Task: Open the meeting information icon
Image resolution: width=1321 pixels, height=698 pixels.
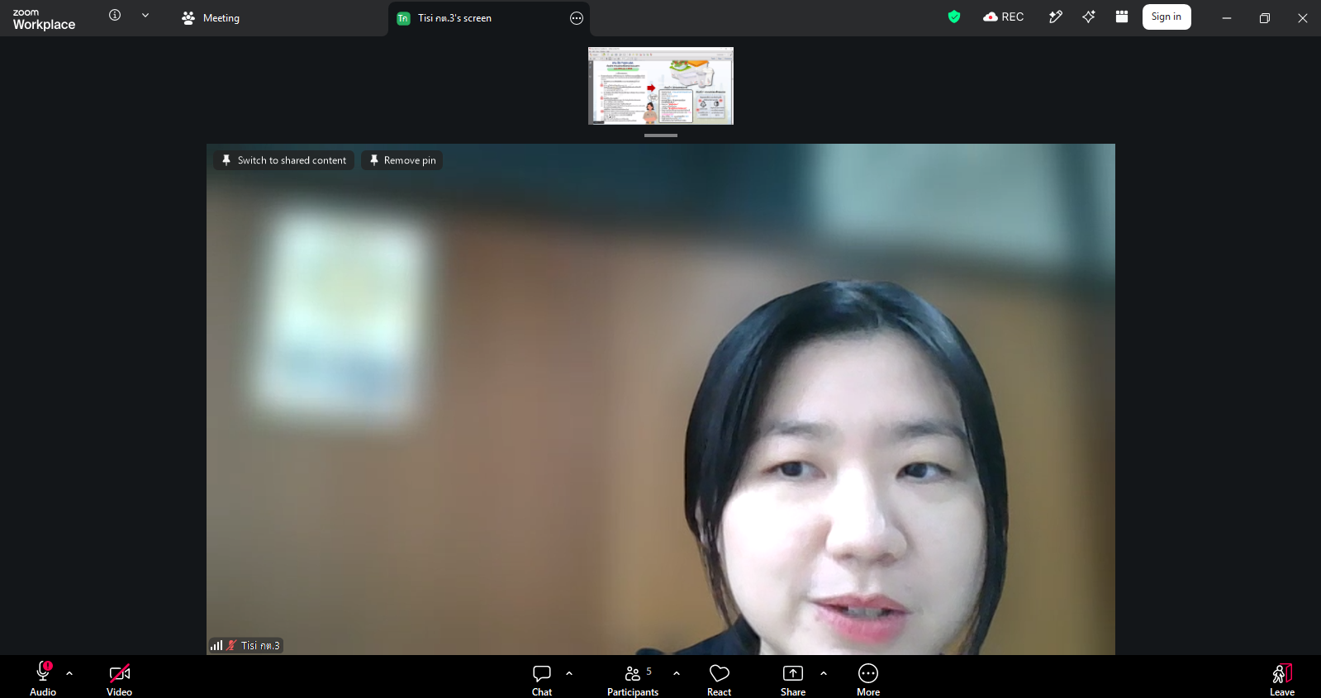Action: 115,15
